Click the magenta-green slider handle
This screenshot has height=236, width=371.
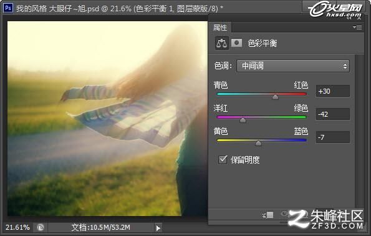click(243, 120)
